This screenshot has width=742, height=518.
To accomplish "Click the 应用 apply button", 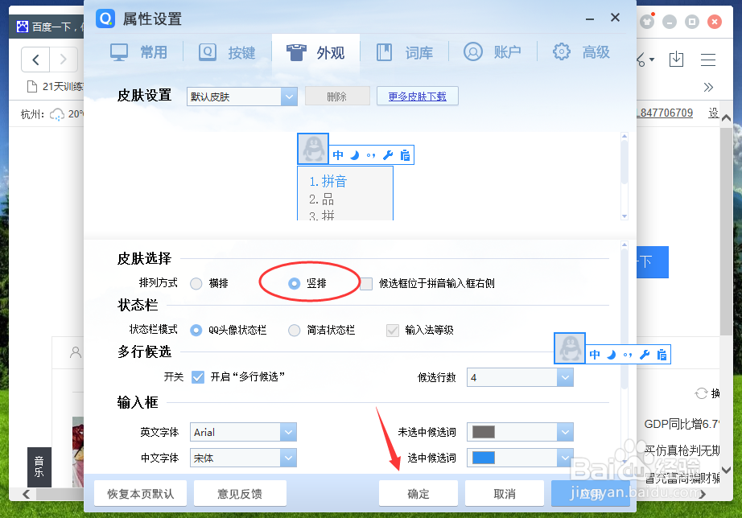I will (x=590, y=493).
